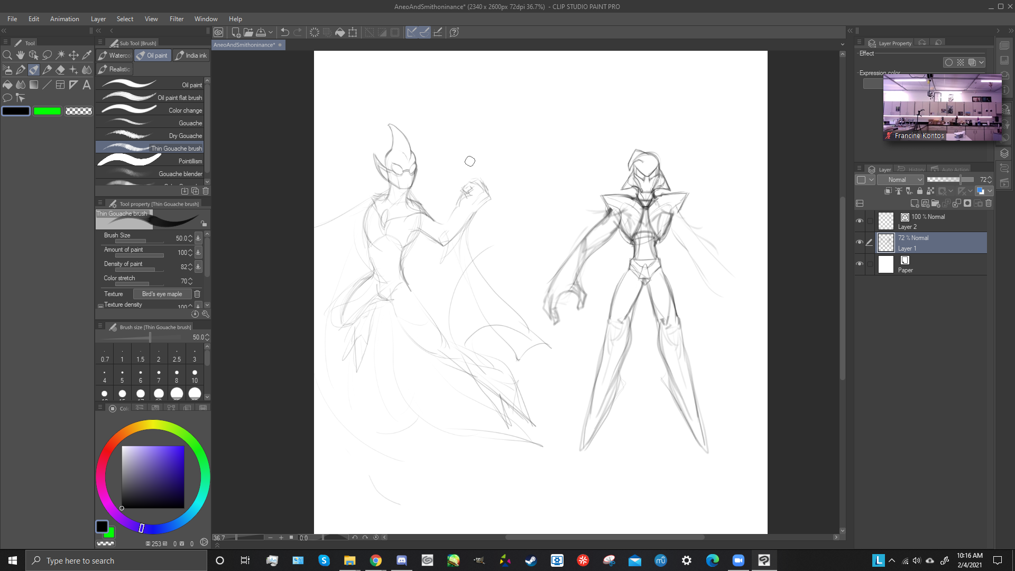The height and width of the screenshot is (571, 1015).
Task: Click the New raster layer icon
Action: pos(915,204)
